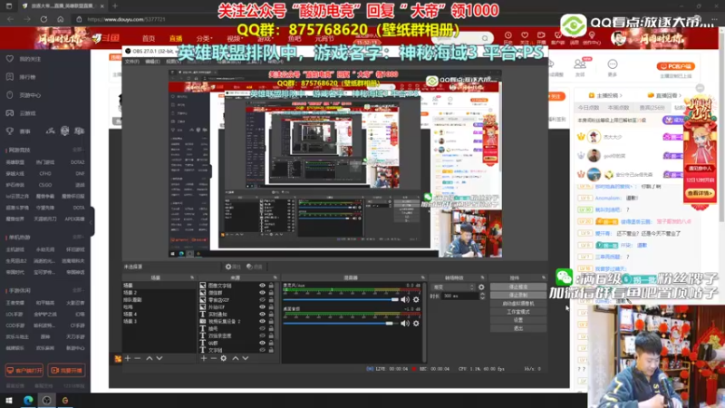Open the Windows Start menu
The image size is (725, 408).
coord(9,401)
